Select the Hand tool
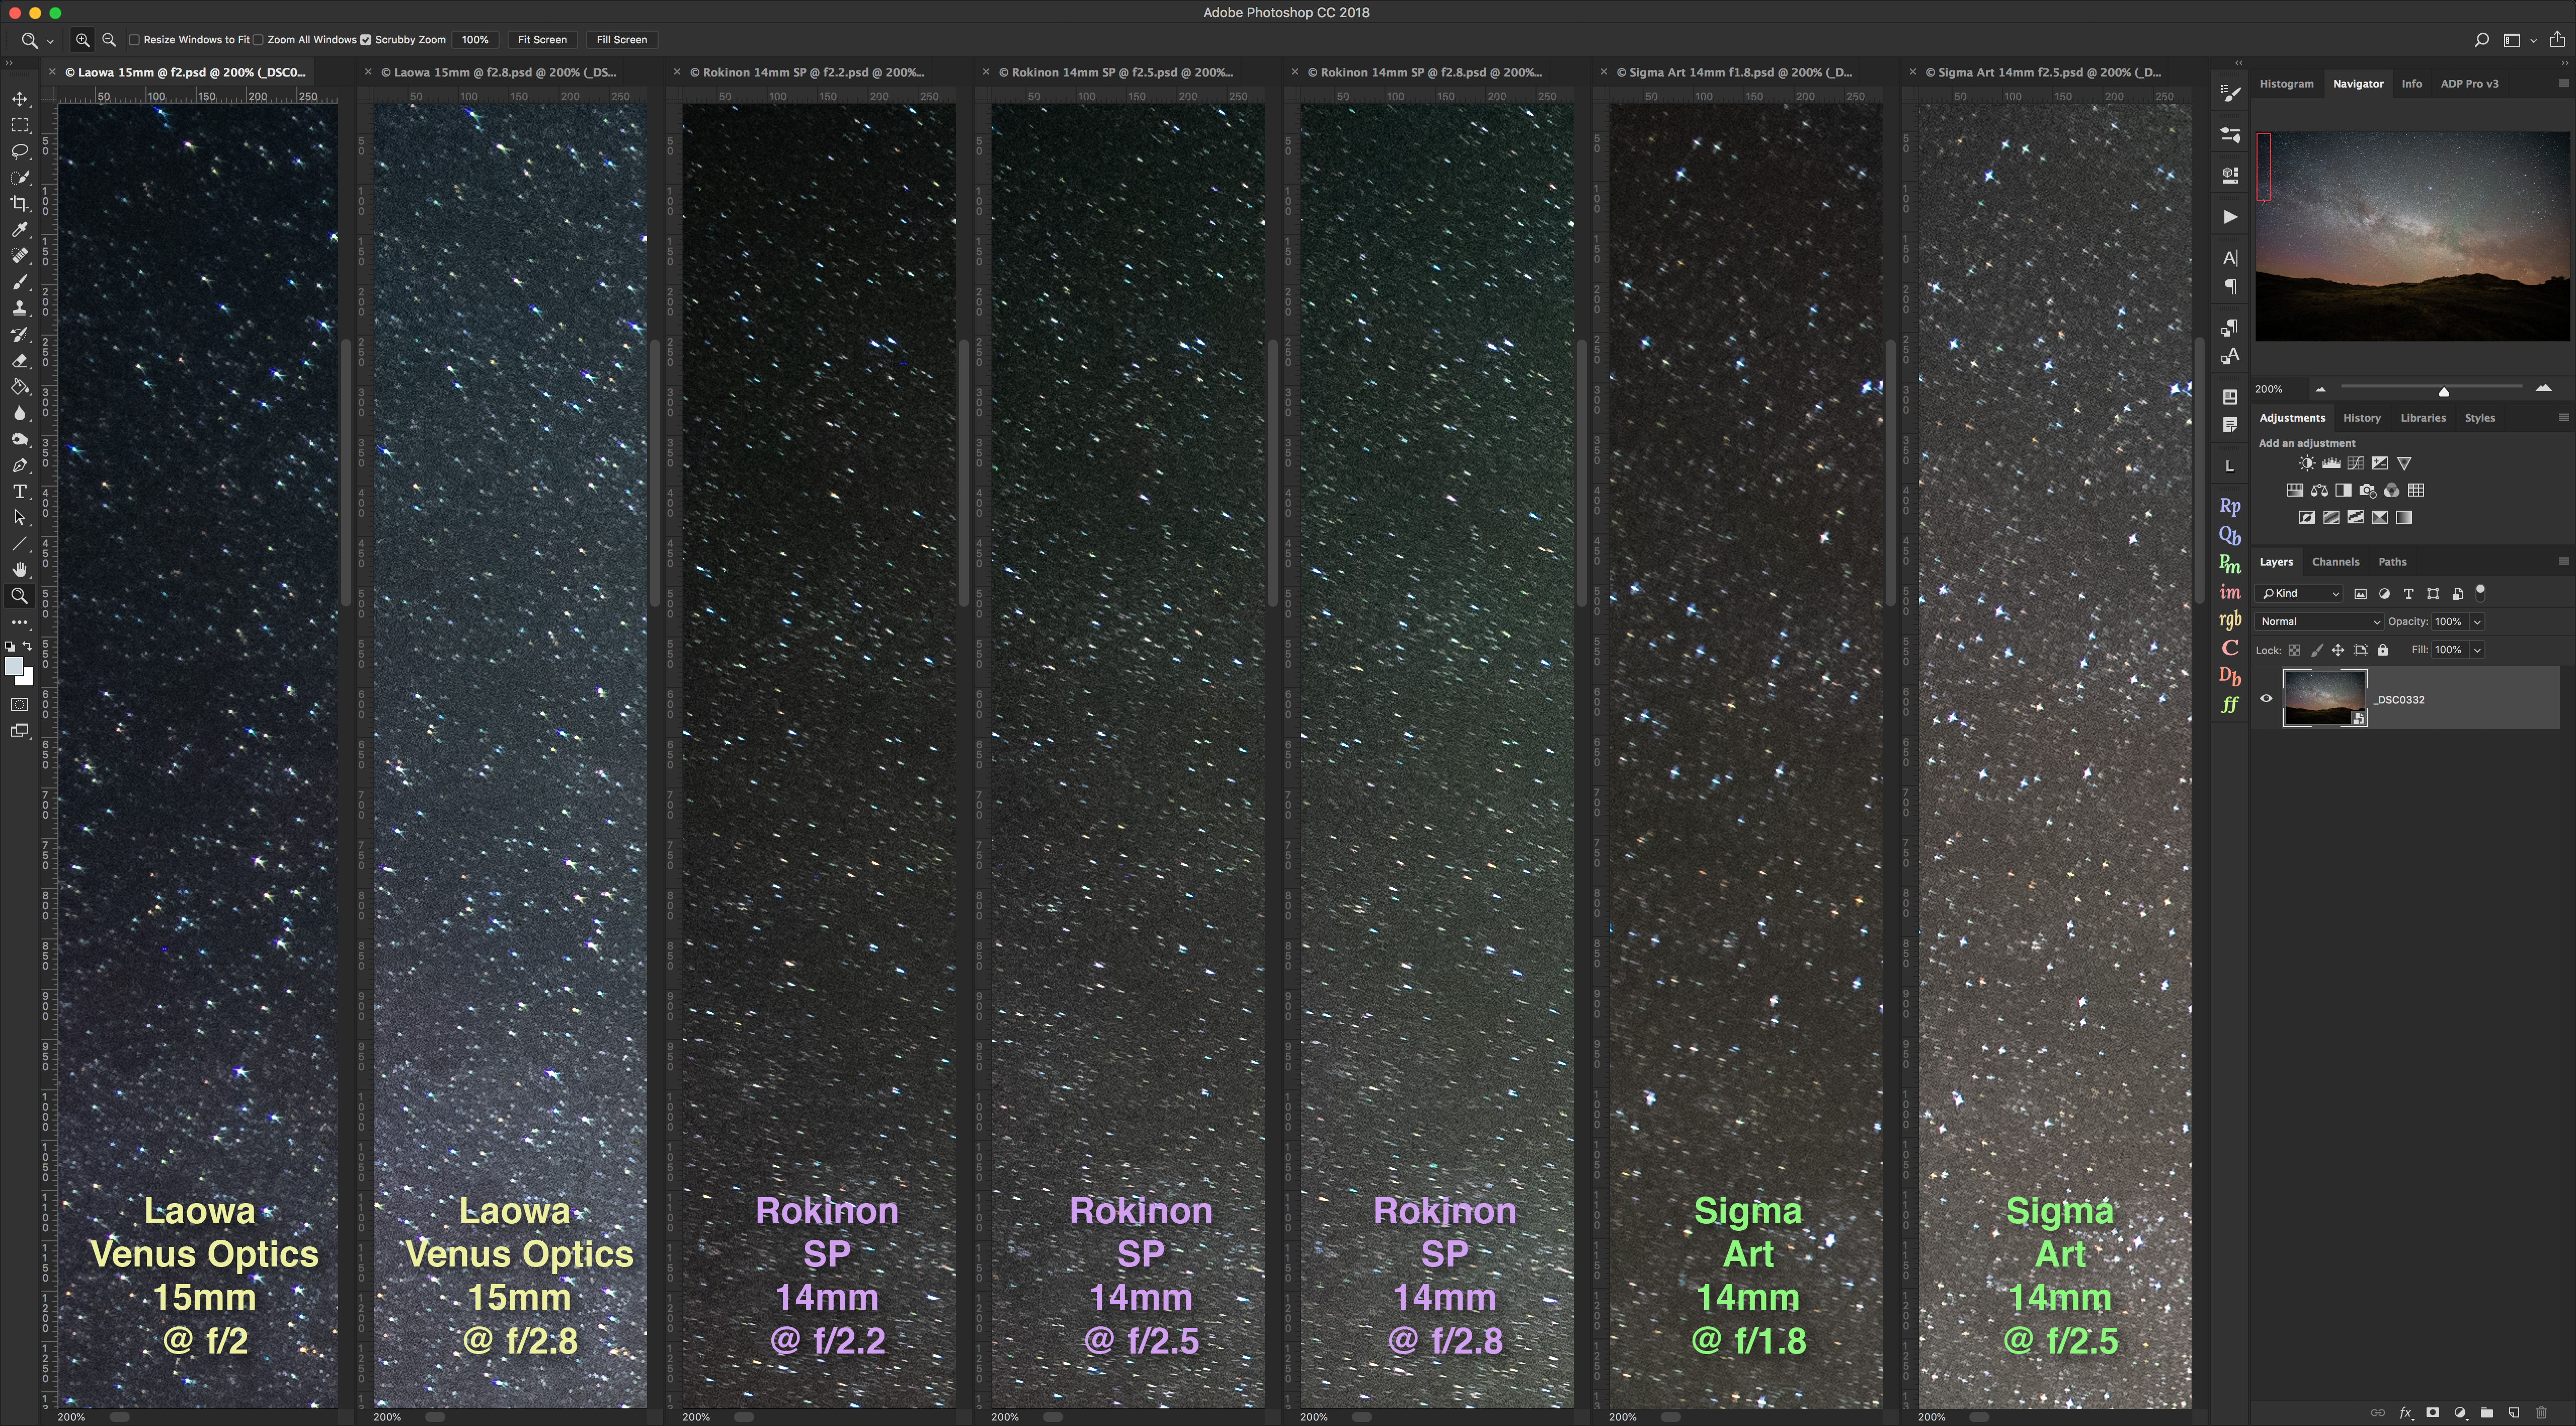The width and height of the screenshot is (2576, 1426). (x=19, y=570)
